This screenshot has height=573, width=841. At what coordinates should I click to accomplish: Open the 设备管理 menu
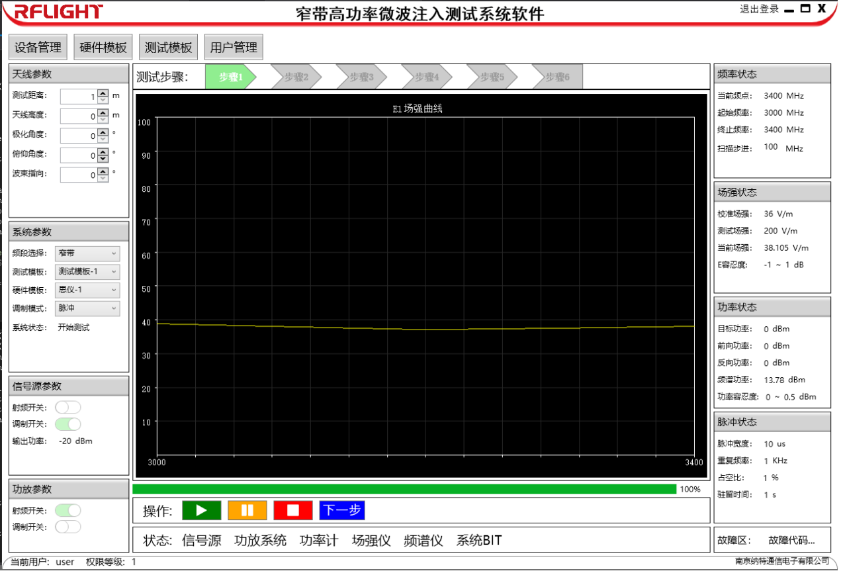pos(38,48)
